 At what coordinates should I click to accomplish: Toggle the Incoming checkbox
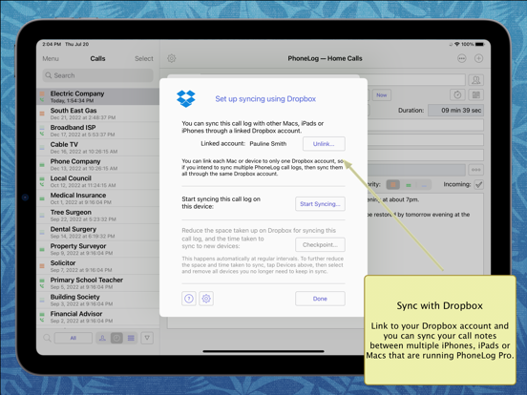tap(479, 184)
